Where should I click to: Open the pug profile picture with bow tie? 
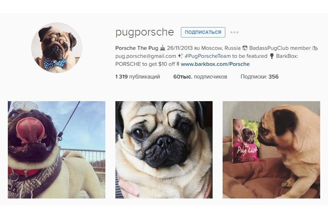pyautogui.click(x=56, y=48)
